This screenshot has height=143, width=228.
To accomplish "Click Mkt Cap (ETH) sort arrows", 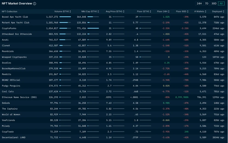I will [98, 12].
